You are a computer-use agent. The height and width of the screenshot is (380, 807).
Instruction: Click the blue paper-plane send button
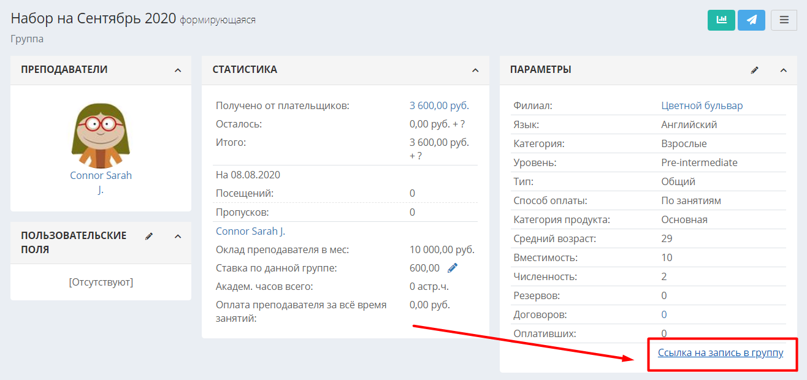751,20
